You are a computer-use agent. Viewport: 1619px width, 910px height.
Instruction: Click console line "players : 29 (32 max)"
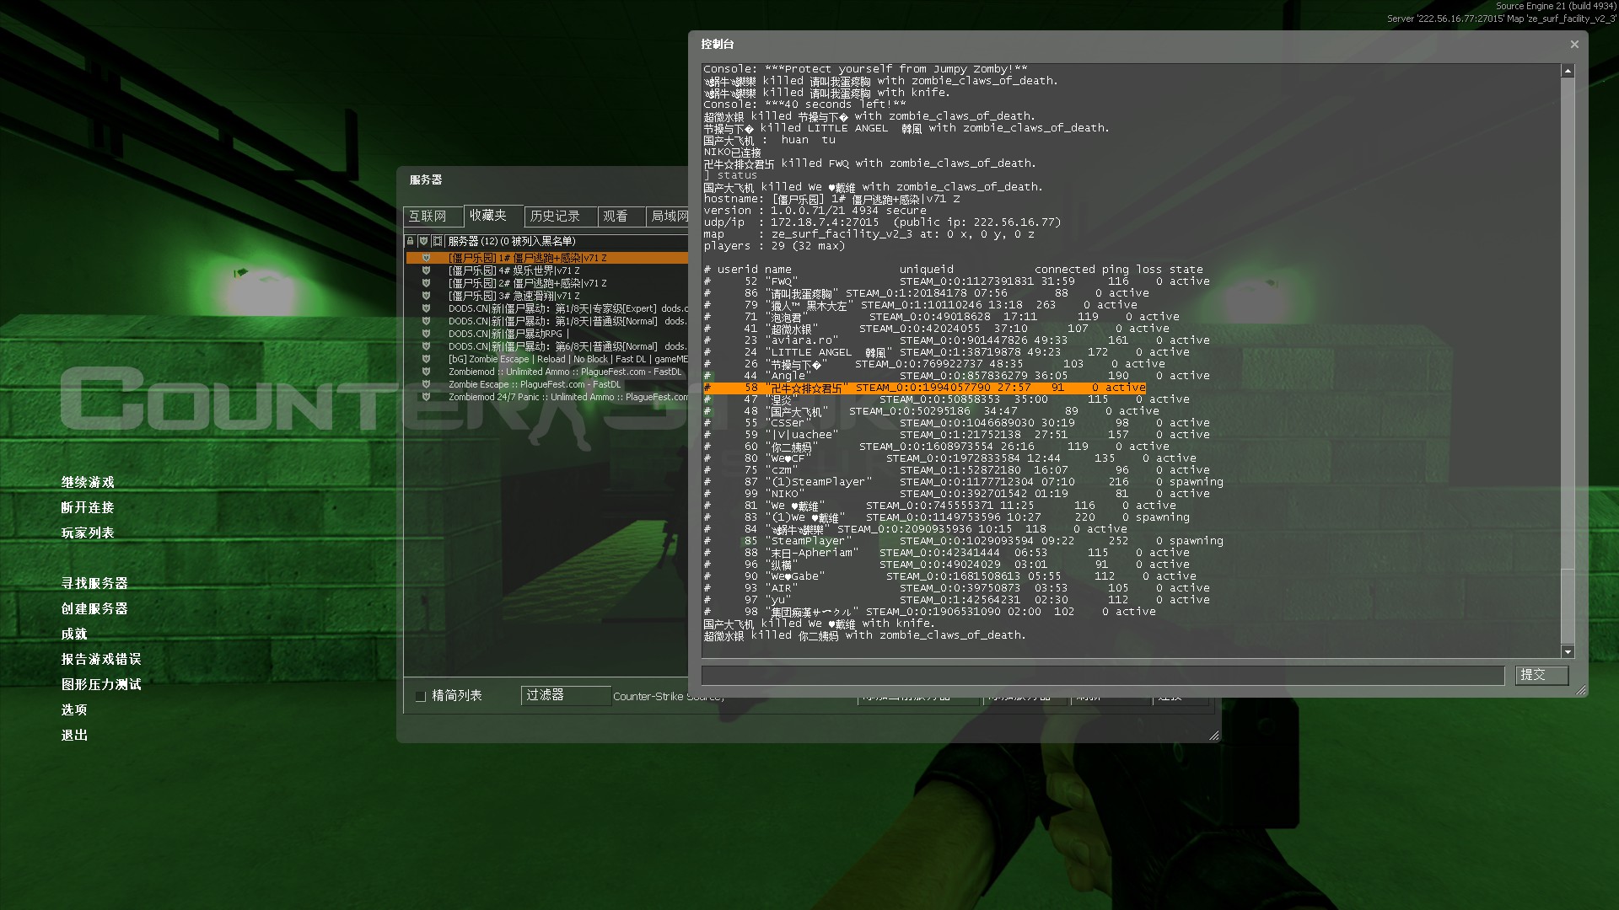click(774, 246)
